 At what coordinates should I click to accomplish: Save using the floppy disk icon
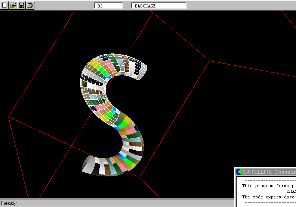21,5
